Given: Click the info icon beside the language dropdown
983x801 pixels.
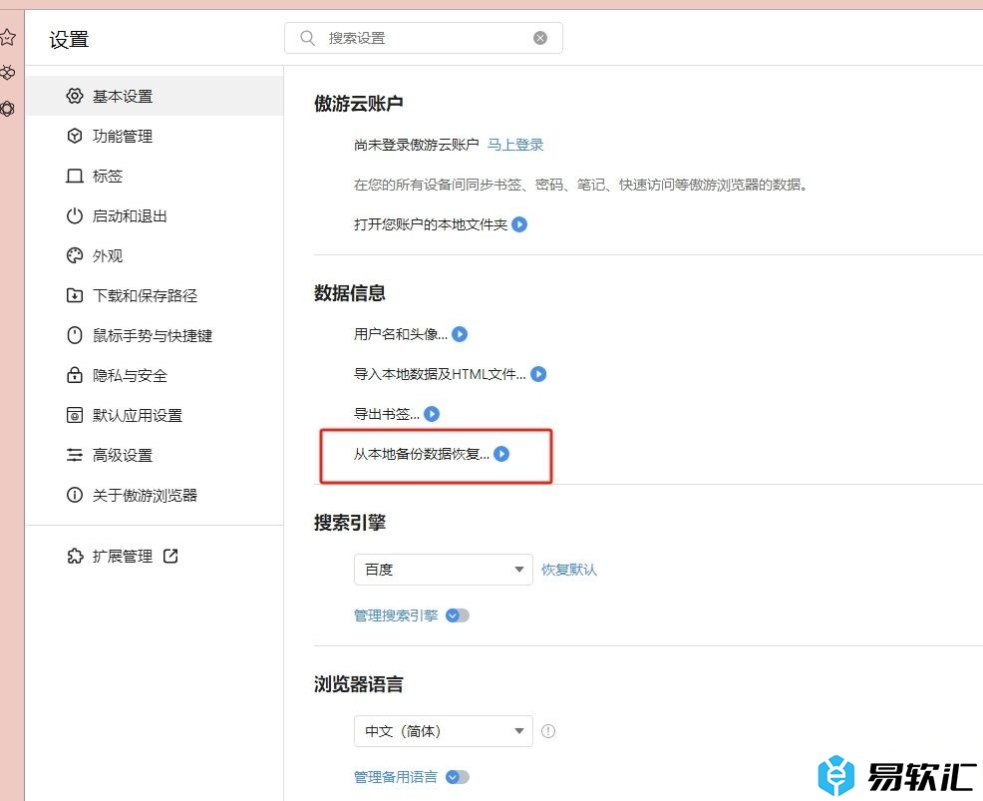Looking at the screenshot, I should click(548, 731).
